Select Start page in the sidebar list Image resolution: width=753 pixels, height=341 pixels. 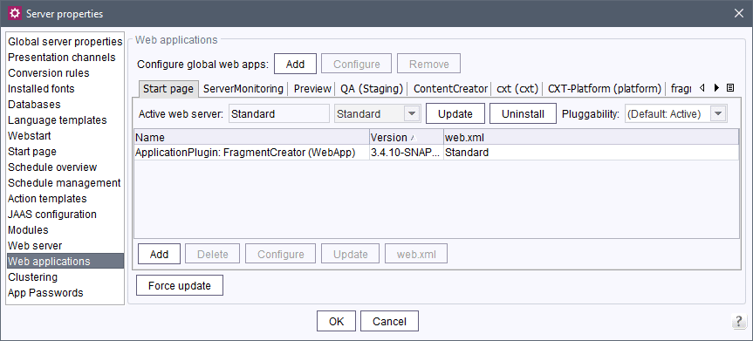pyautogui.click(x=65, y=151)
